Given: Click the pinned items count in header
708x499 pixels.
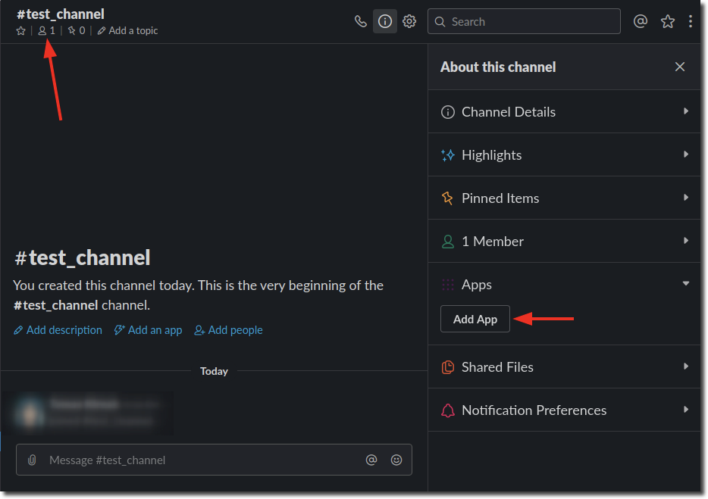Looking at the screenshot, I should 76,31.
